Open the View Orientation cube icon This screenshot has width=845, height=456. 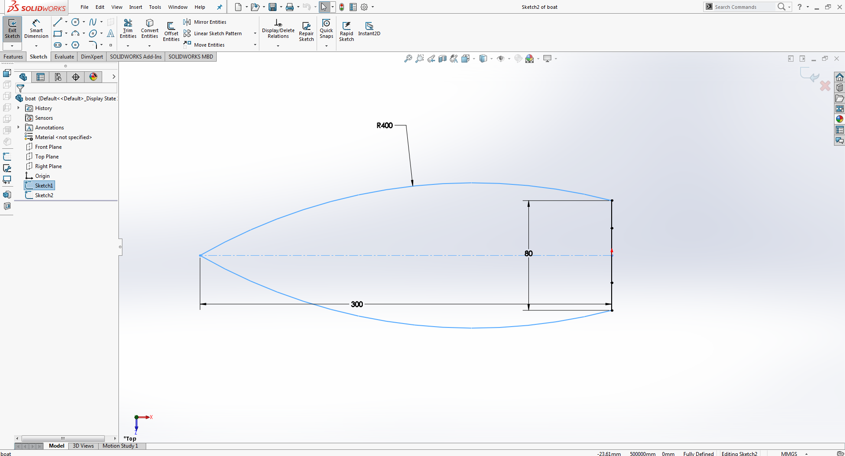pyautogui.click(x=465, y=59)
